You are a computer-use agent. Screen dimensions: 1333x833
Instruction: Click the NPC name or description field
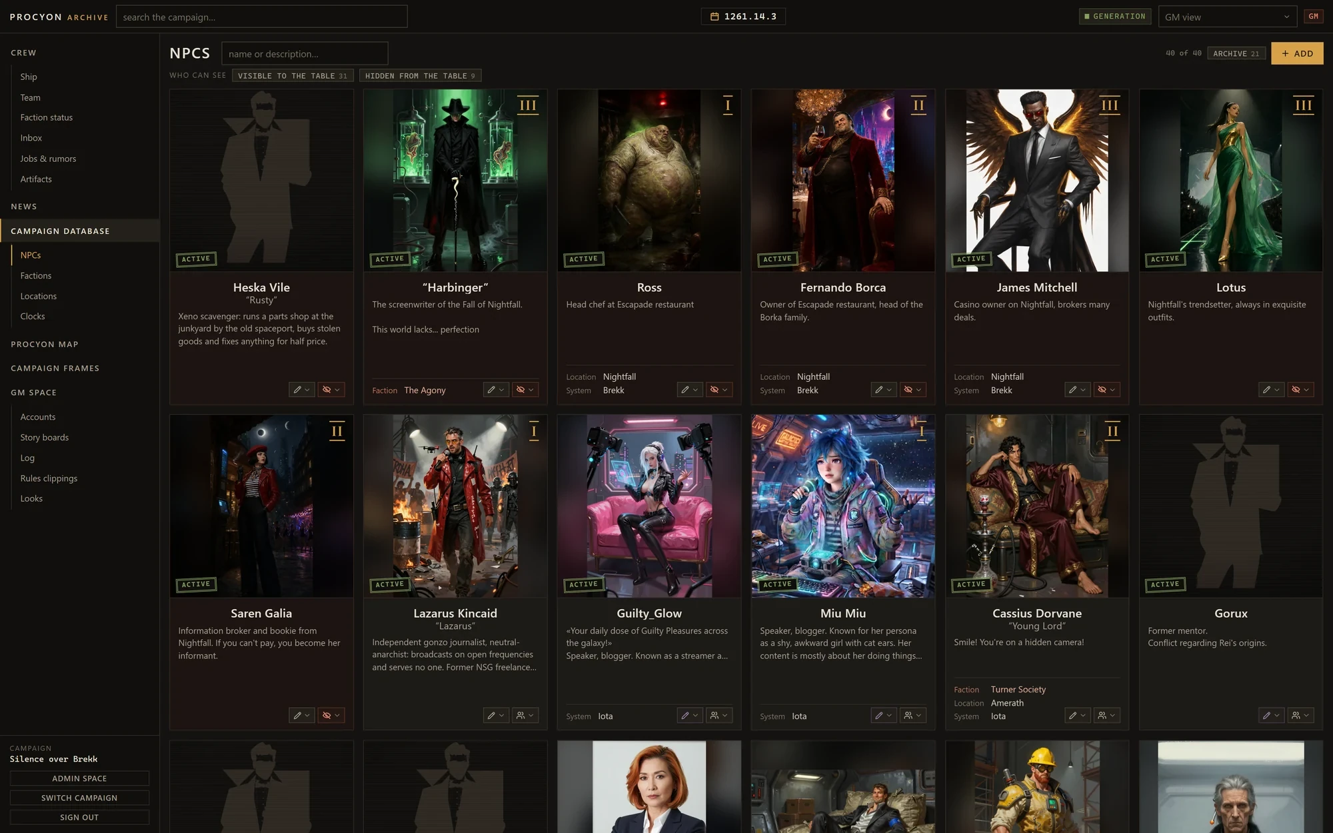(305, 53)
